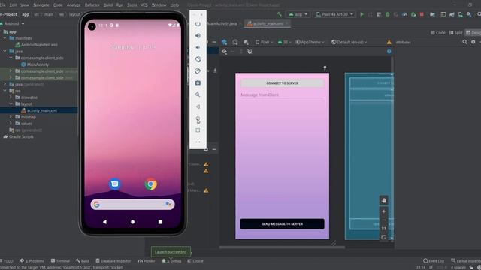The image size is (481, 270).
Task: Click the layout editor warning triangle icon
Action: (389, 42)
